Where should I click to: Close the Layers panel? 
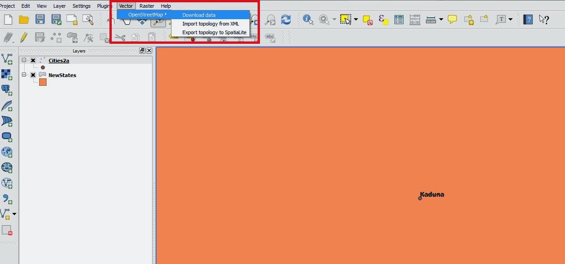pos(149,51)
